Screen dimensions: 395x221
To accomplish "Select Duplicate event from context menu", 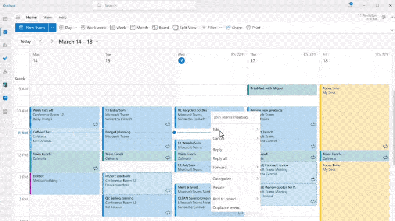I will pos(226,208).
